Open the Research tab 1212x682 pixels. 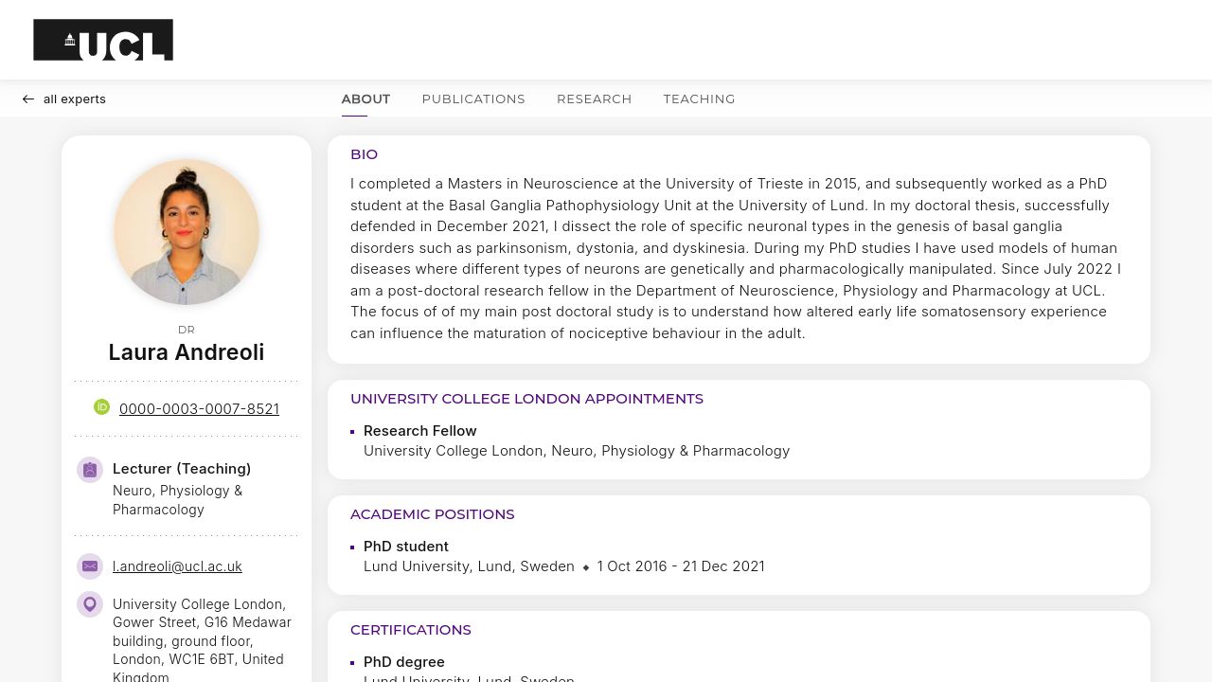click(595, 99)
